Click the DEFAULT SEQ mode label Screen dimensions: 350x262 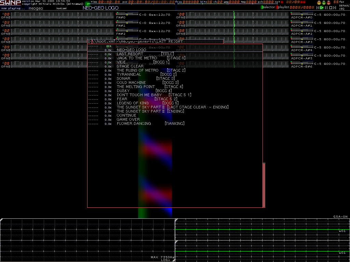coord(344,7)
